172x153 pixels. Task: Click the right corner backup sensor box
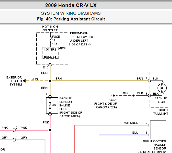coord(158,130)
